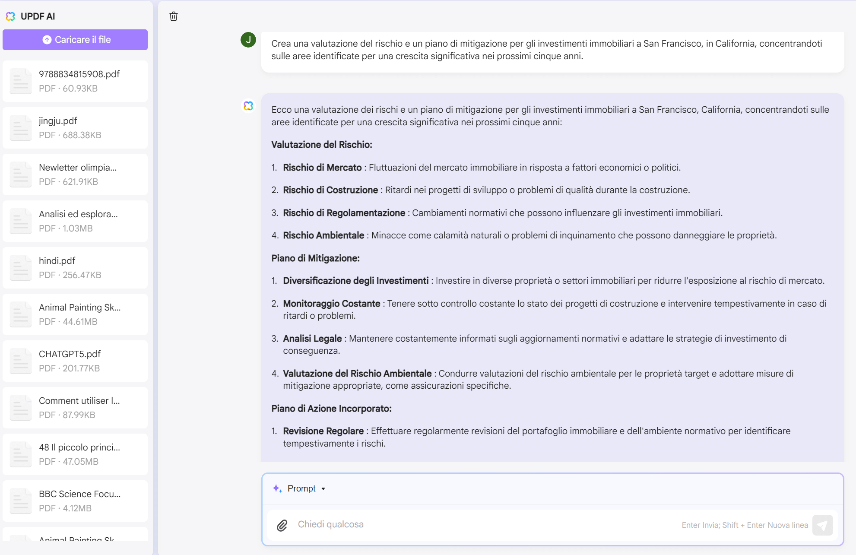
Task: Click the 688.38KB file size text
Action: click(82, 135)
